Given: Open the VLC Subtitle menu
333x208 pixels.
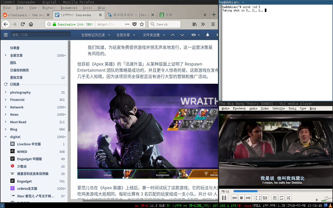Looking at the screenshot, I should click(278, 108).
